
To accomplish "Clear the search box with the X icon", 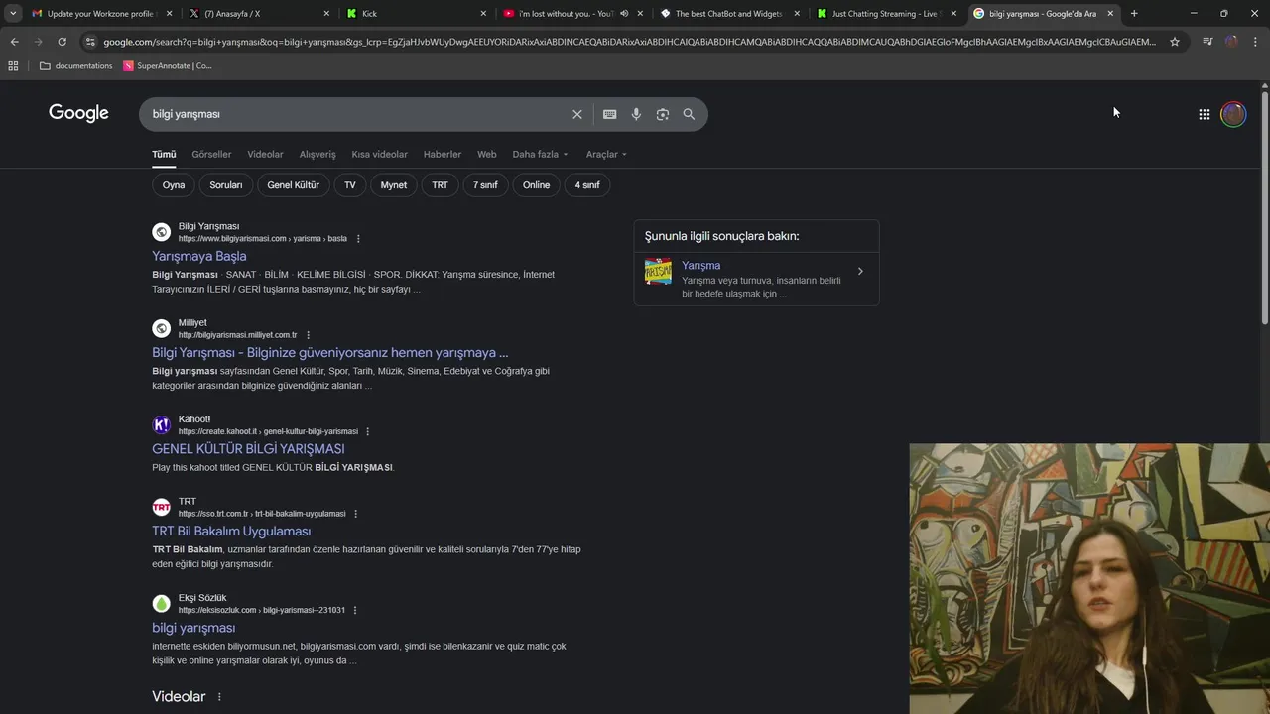I will click(576, 114).
